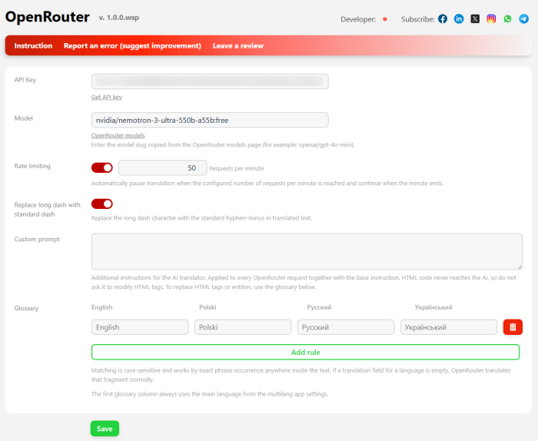This screenshot has height=441, width=538.
Task: Click into the Model slug field
Action: [x=210, y=120]
